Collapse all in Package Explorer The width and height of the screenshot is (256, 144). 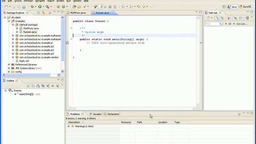38,13
